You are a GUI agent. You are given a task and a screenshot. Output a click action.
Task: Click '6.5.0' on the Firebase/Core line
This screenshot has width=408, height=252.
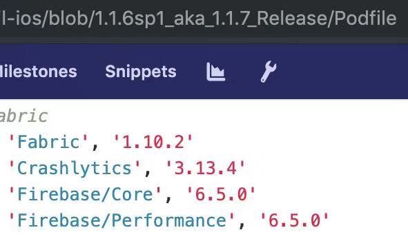coord(221,194)
